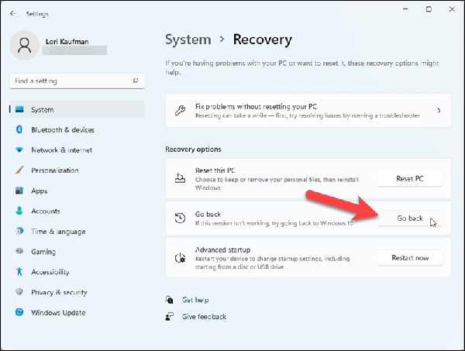Select System in the sidebar
The width and height of the screenshot is (465, 351).
[43, 110]
